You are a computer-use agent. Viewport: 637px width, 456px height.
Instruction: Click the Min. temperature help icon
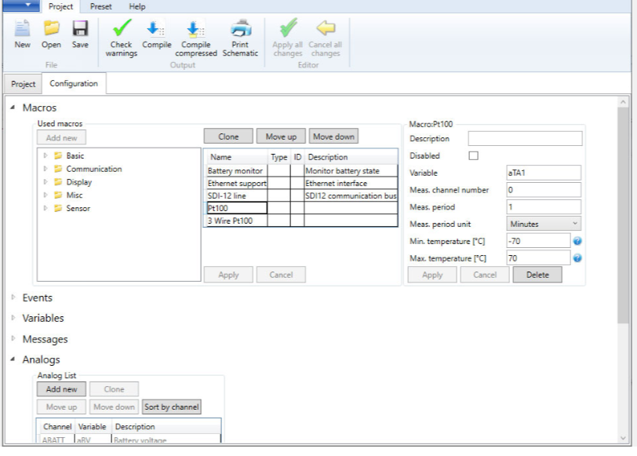point(577,241)
